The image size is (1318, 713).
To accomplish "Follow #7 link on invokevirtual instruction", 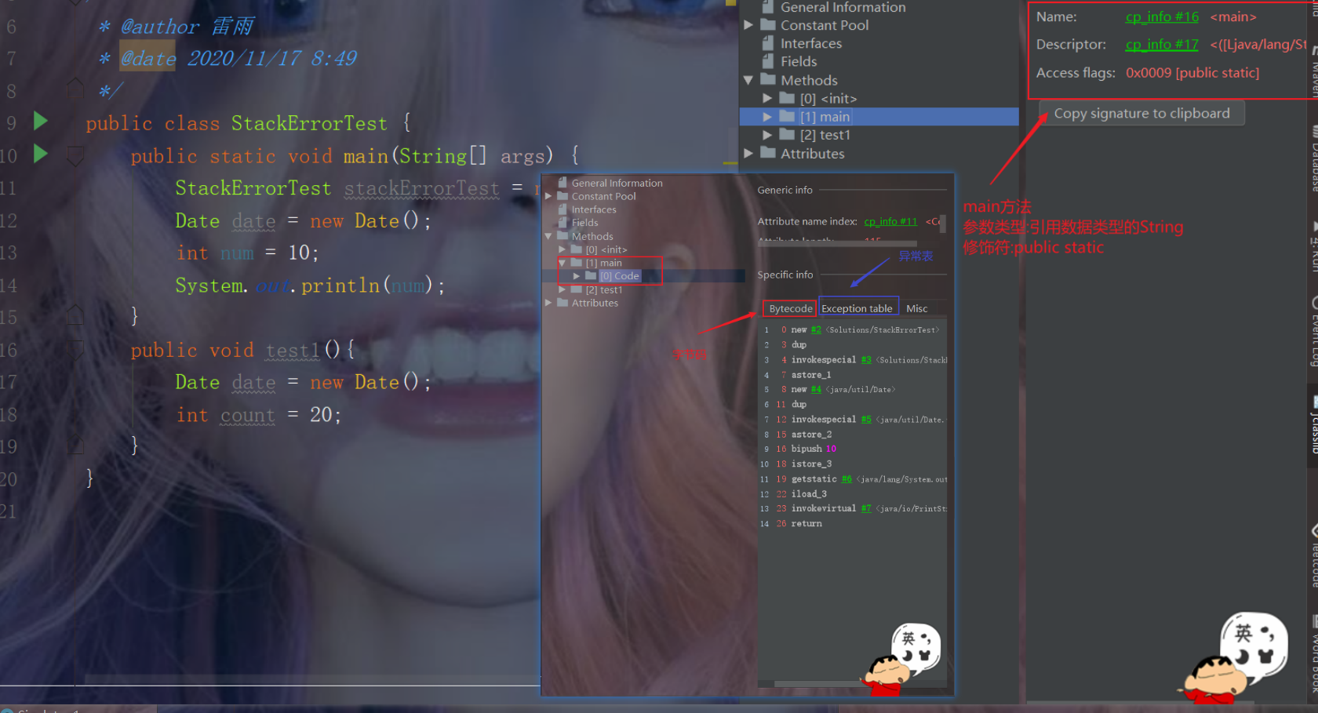I will click(x=866, y=508).
